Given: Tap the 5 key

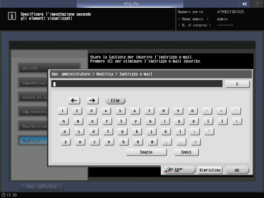Looking at the screenshot, I should pos(121,111).
